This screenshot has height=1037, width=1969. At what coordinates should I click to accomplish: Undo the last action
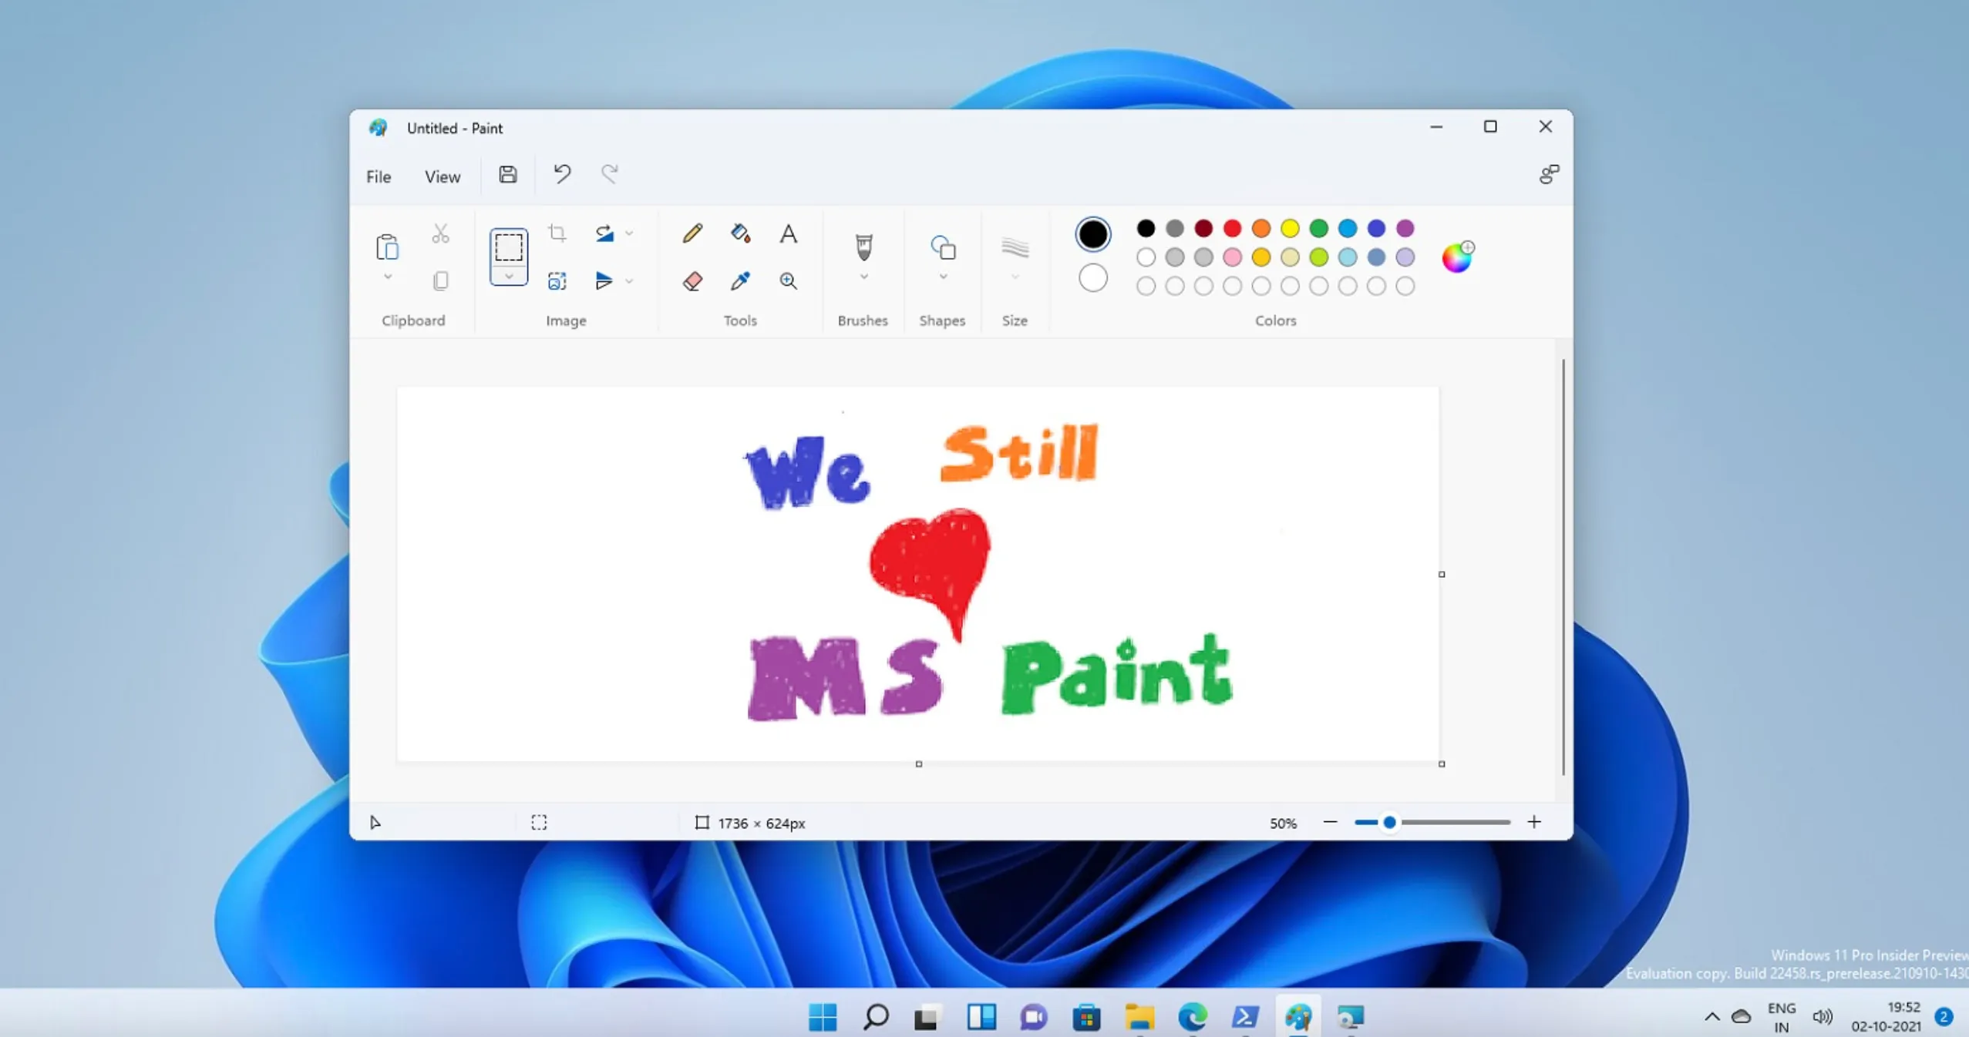tap(561, 174)
